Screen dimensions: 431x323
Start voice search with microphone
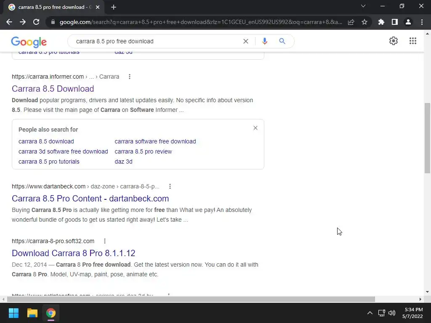click(264, 41)
